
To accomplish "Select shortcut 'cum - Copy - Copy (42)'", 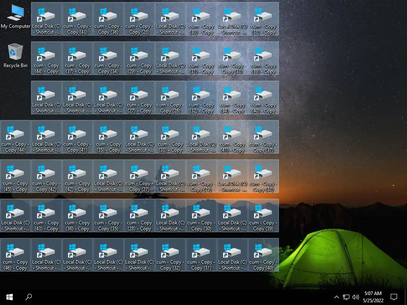I will [x=46, y=176].
